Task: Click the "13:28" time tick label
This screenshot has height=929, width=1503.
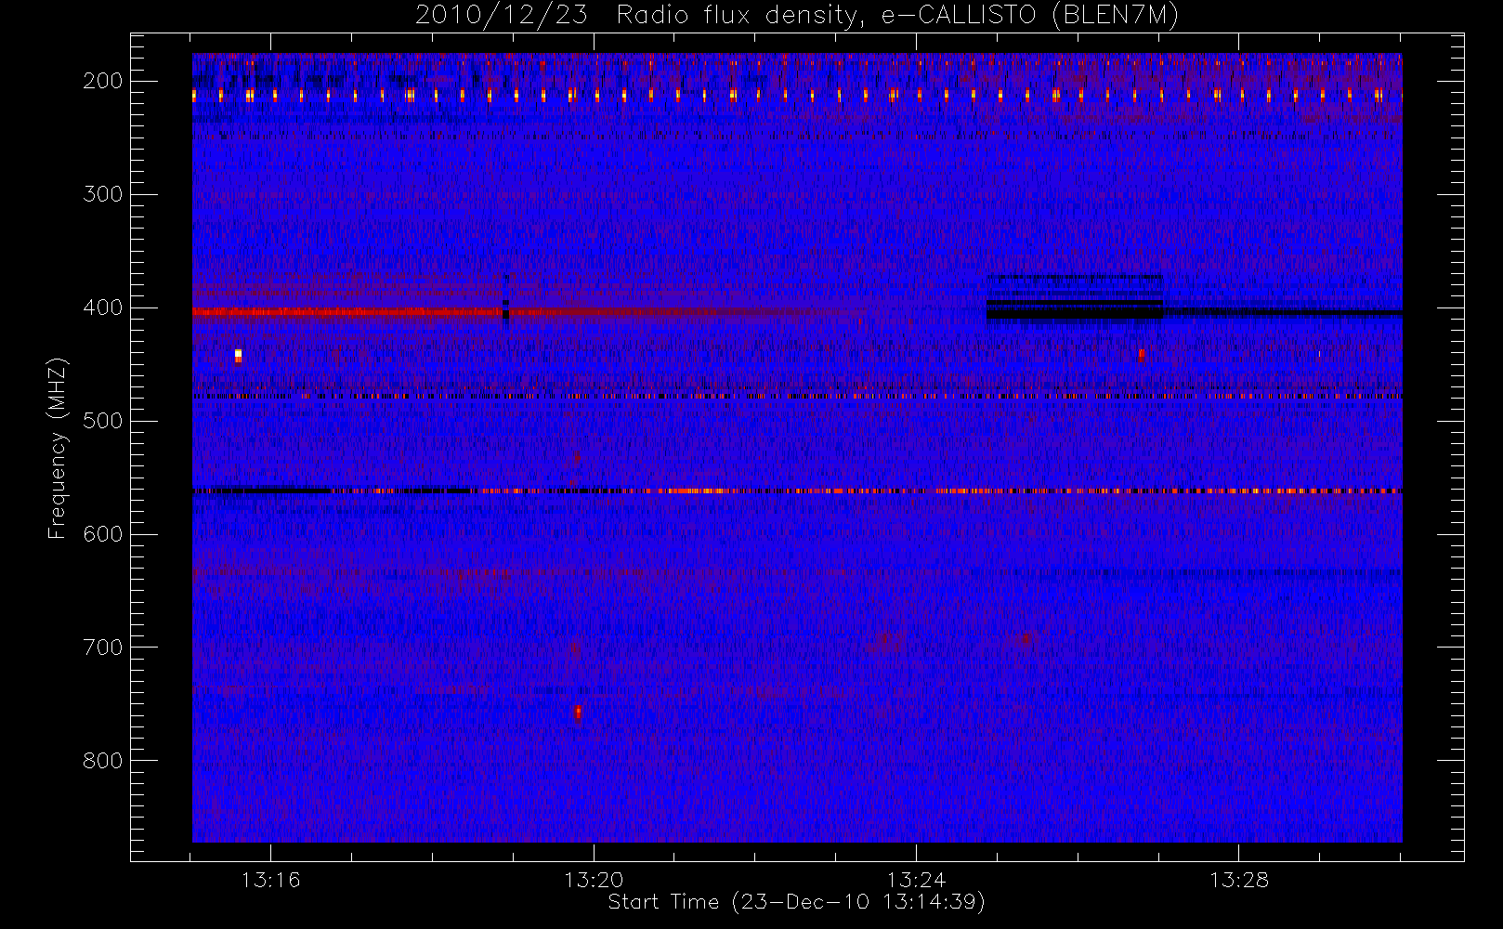Action: [1238, 880]
